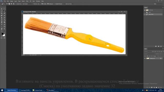The height and width of the screenshot is (92, 164).
Task: Choose Intersect with Selection mode
Action: pyautogui.click(x=14, y=4)
